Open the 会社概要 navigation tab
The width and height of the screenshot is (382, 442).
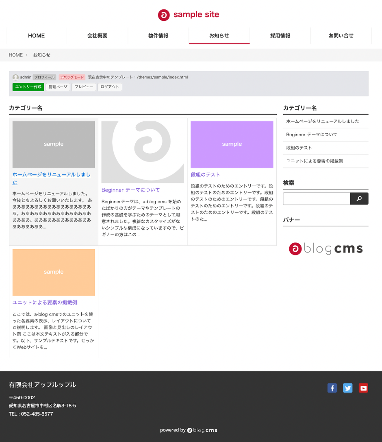point(98,36)
